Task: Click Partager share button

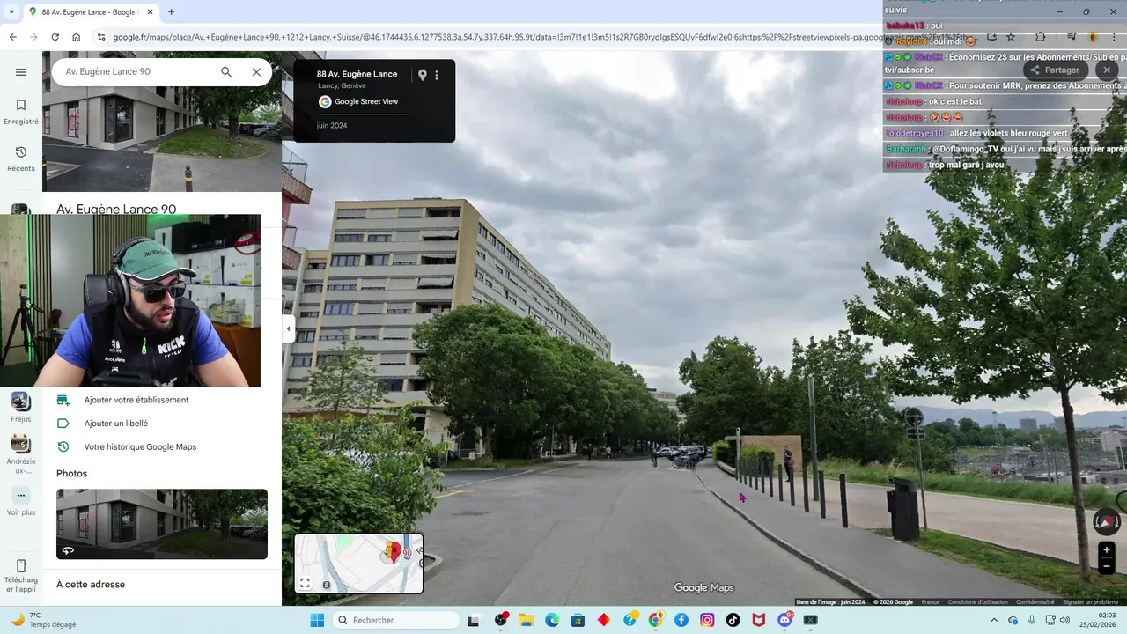Action: pos(1055,70)
